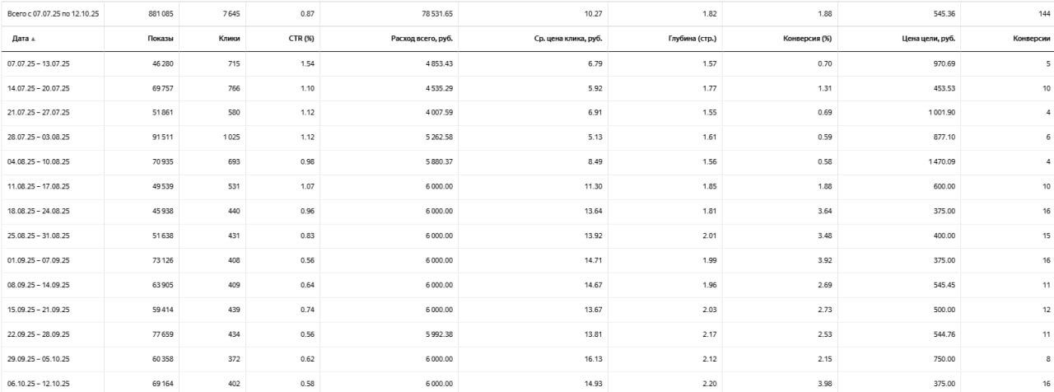This screenshot has width=1054, height=392.
Task: Select the 06.10.25 – 12.10.25 row
Action: pyautogui.click(x=39, y=384)
